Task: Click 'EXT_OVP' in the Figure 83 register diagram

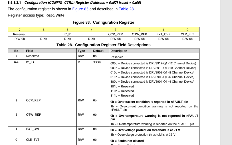Action: tap(164, 34)
